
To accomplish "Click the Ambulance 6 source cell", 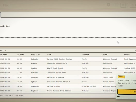I will coord(130,73).
